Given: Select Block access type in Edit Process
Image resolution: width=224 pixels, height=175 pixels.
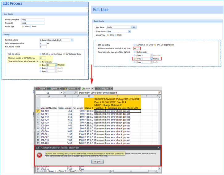Looking at the screenshot, I should tap(30, 26).
